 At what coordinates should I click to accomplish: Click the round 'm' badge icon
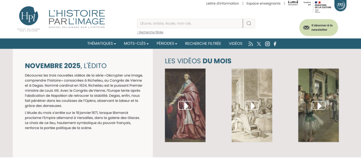[340, 5]
